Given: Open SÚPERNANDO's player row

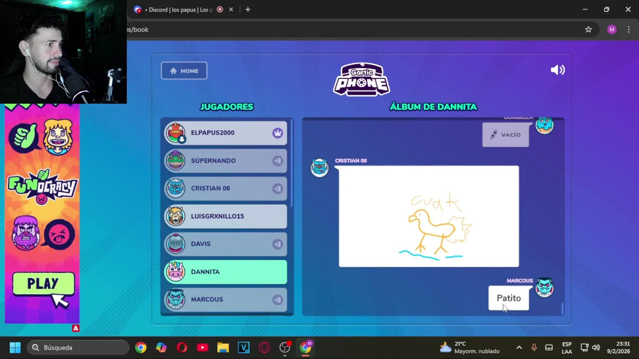Looking at the screenshot, I should click(x=226, y=161).
